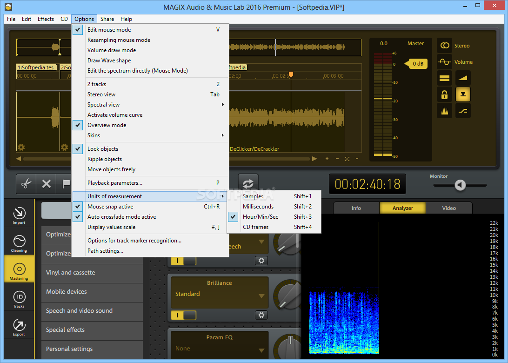
Task: Choose Samples unit of measurement
Action: pyautogui.click(x=274, y=196)
